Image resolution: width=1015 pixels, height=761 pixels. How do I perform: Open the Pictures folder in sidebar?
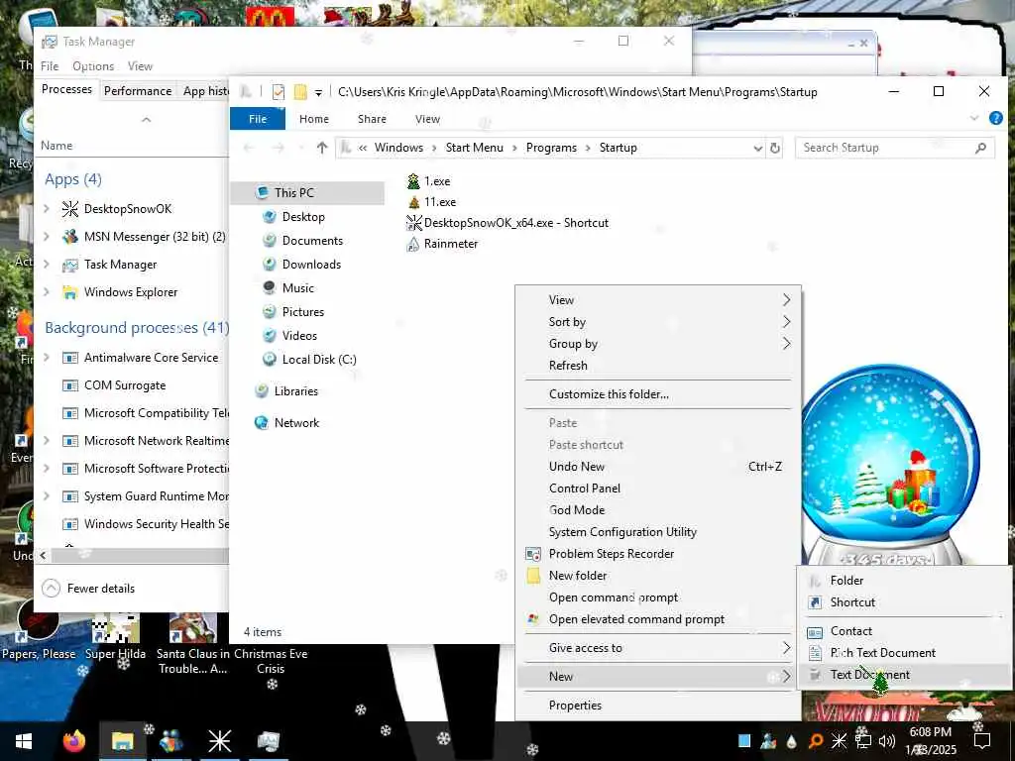(303, 312)
